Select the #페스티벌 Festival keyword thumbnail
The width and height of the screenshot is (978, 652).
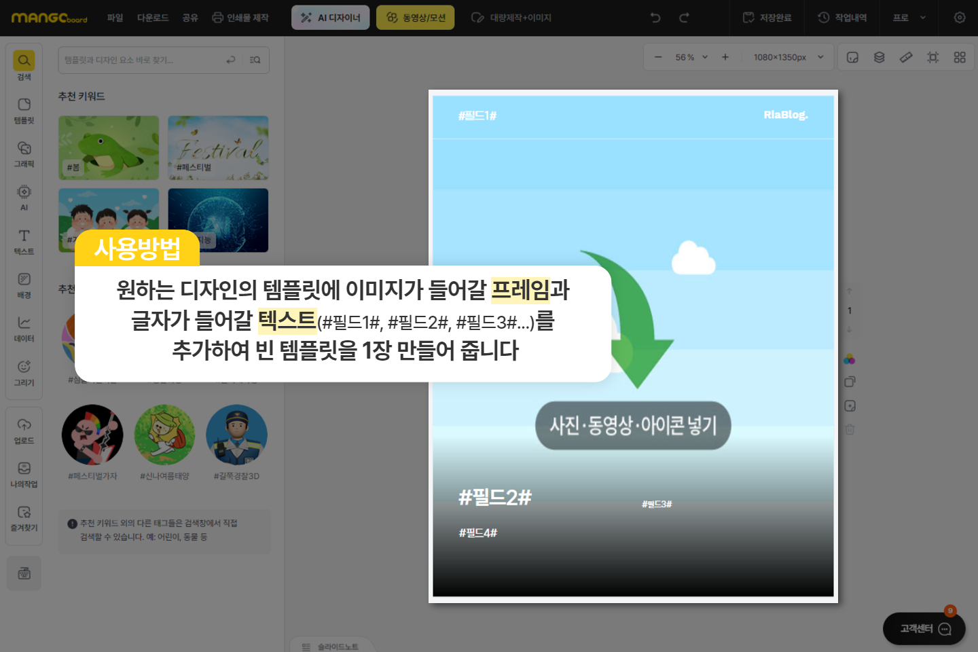pyautogui.click(x=218, y=147)
